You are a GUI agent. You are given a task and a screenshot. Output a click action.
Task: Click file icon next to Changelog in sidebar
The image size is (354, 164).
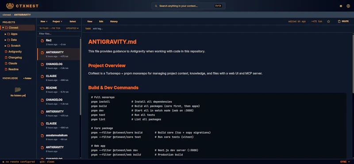[6, 58]
